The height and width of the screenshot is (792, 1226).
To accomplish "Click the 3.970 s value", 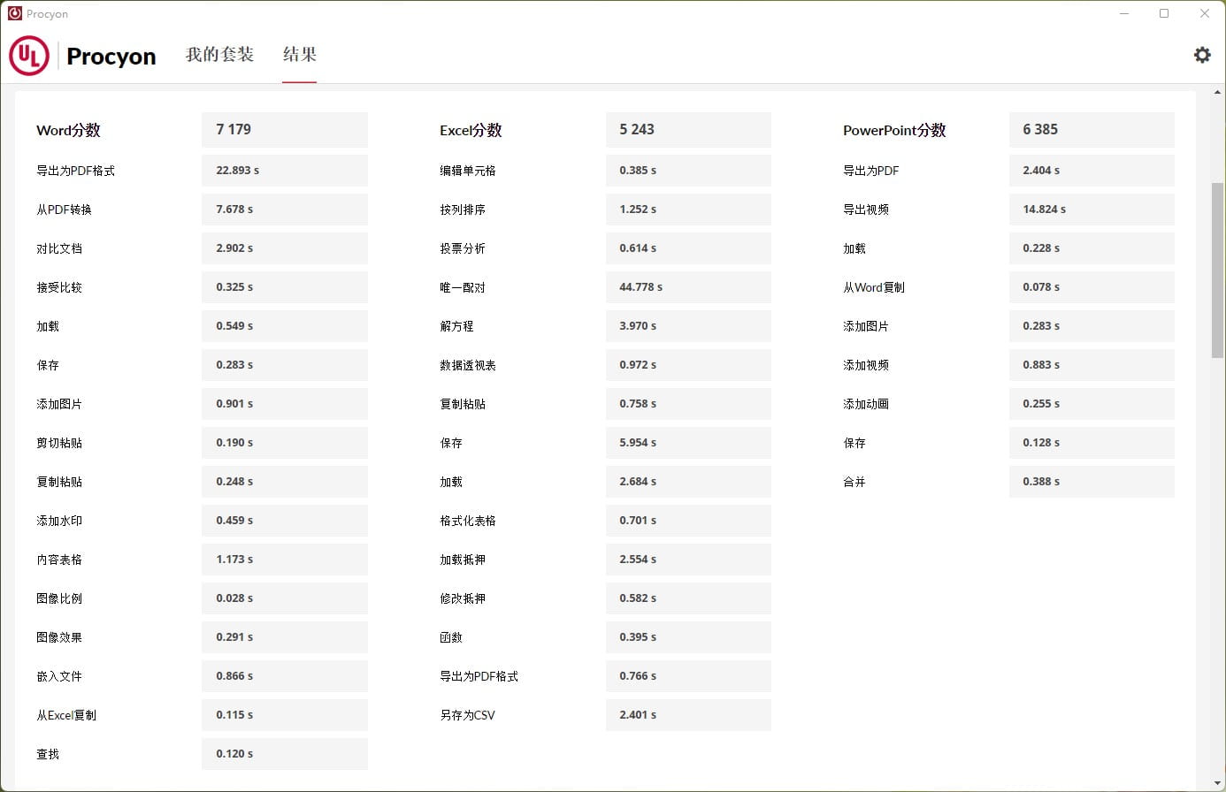I will tap(688, 326).
